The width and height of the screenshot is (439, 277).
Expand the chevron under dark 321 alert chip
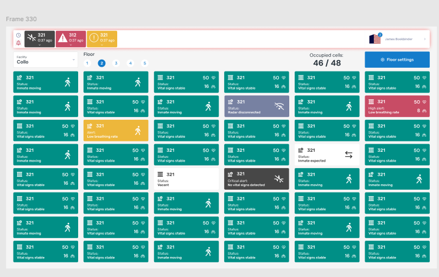[40, 45]
